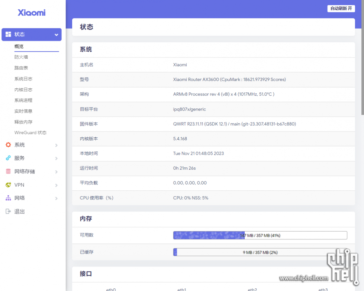Image resolution: width=364 pixels, height=291 pixels.
Task: Expand the 网络存储 menu arrow
Action: point(57,172)
